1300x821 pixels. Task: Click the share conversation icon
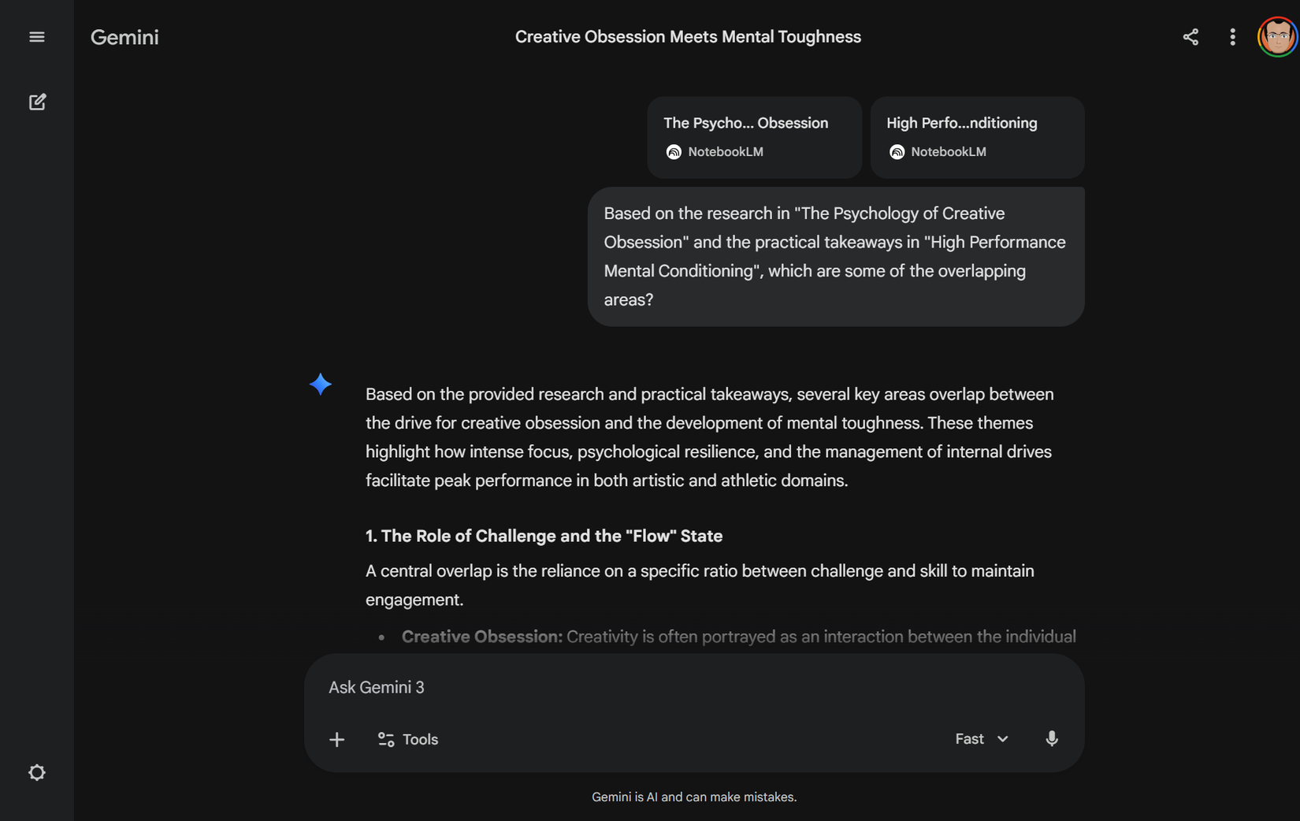point(1190,37)
